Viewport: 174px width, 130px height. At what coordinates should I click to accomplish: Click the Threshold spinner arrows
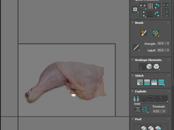[x=164, y=111]
